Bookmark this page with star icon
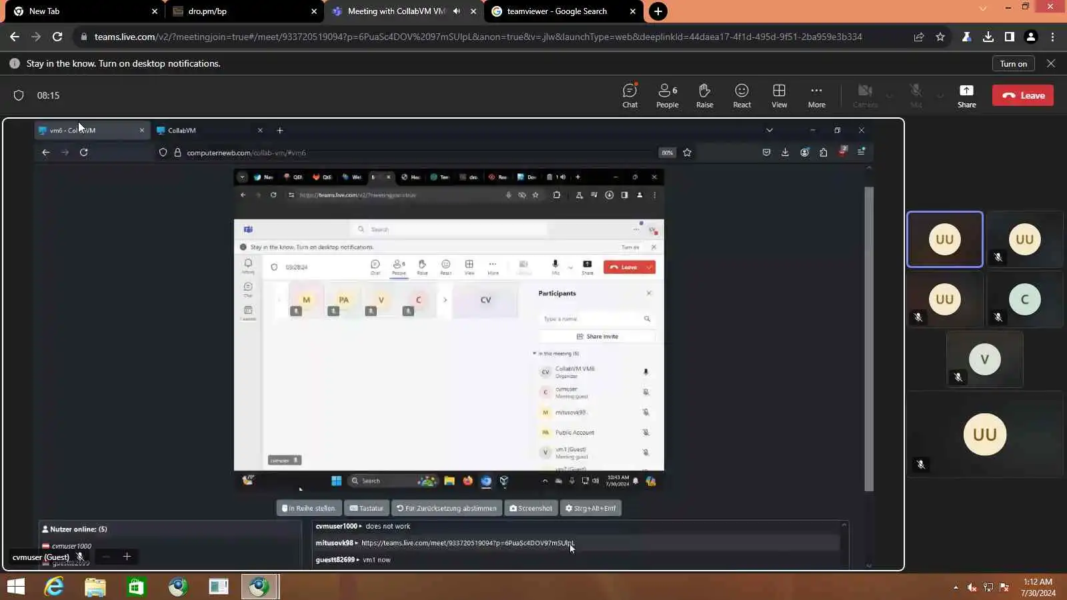 click(x=940, y=37)
